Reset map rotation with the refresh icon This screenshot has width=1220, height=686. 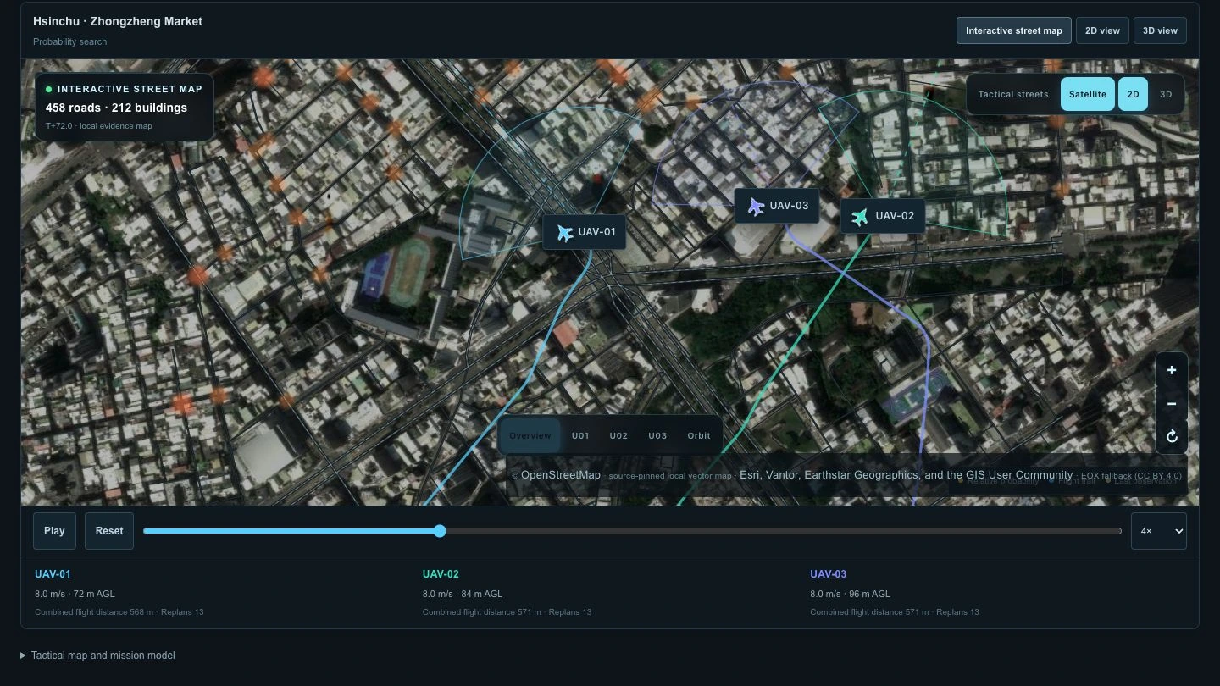1172,436
